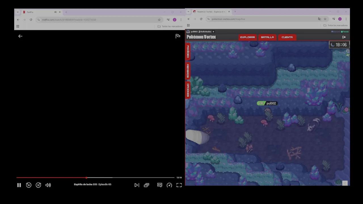
Task: Enter fullscreen mode on the Netflix player
Action: coord(179,185)
